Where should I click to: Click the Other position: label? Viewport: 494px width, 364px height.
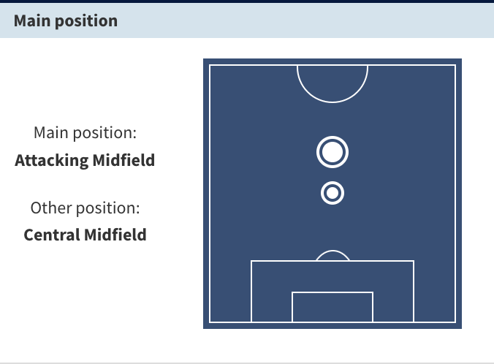pos(85,208)
